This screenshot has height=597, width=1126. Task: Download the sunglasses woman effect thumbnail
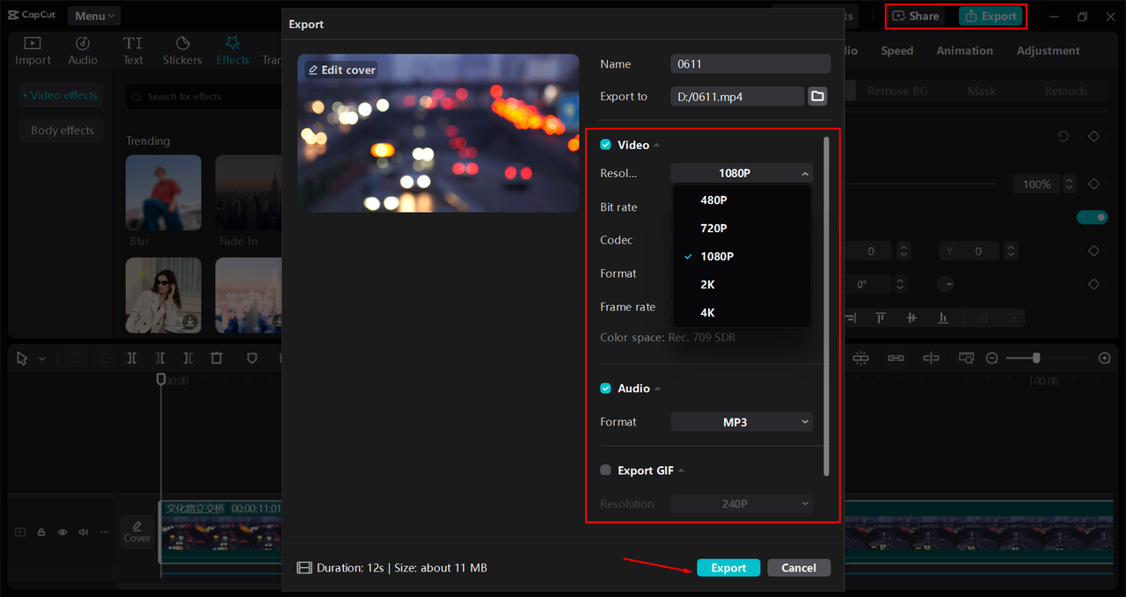(x=190, y=322)
